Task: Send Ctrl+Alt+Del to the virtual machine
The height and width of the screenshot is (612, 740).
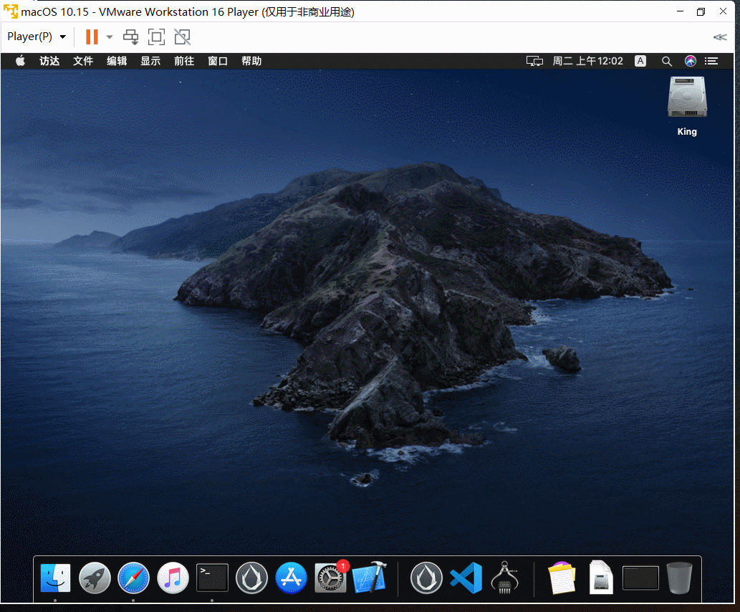Action: [x=130, y=37]
